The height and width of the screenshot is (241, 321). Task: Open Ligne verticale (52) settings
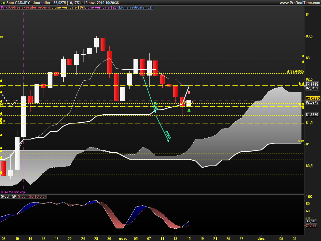136,7
